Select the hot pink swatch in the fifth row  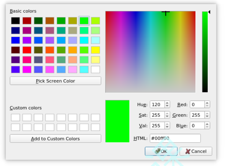(x=27, y=60)
